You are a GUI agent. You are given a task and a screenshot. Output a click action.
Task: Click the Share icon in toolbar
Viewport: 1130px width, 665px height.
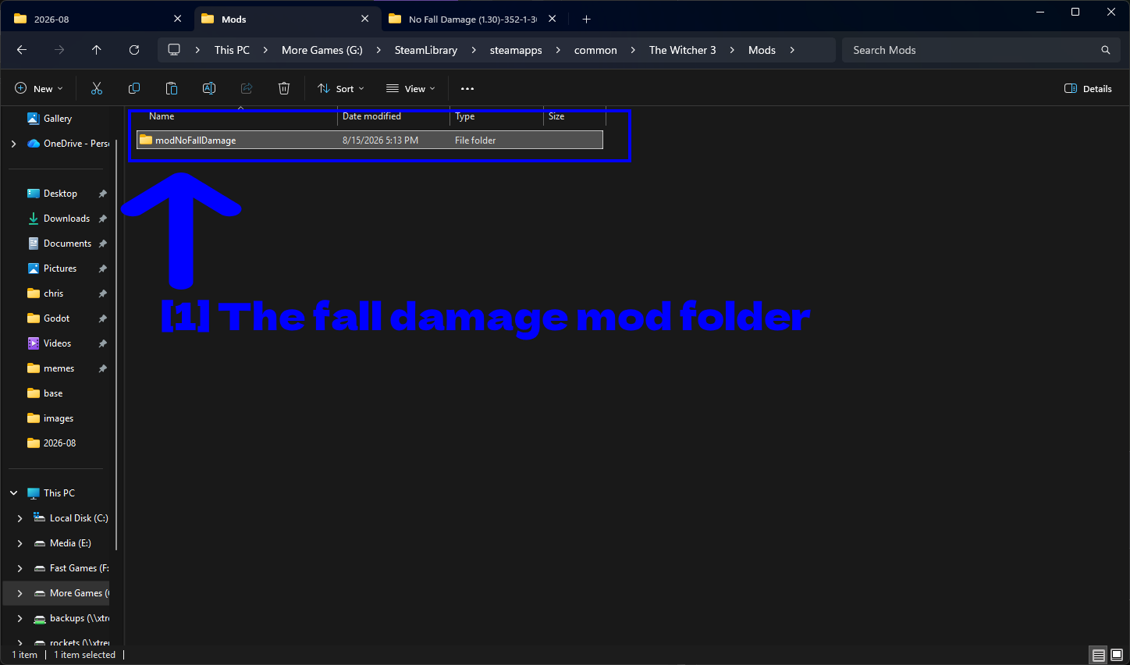[247, 88]
